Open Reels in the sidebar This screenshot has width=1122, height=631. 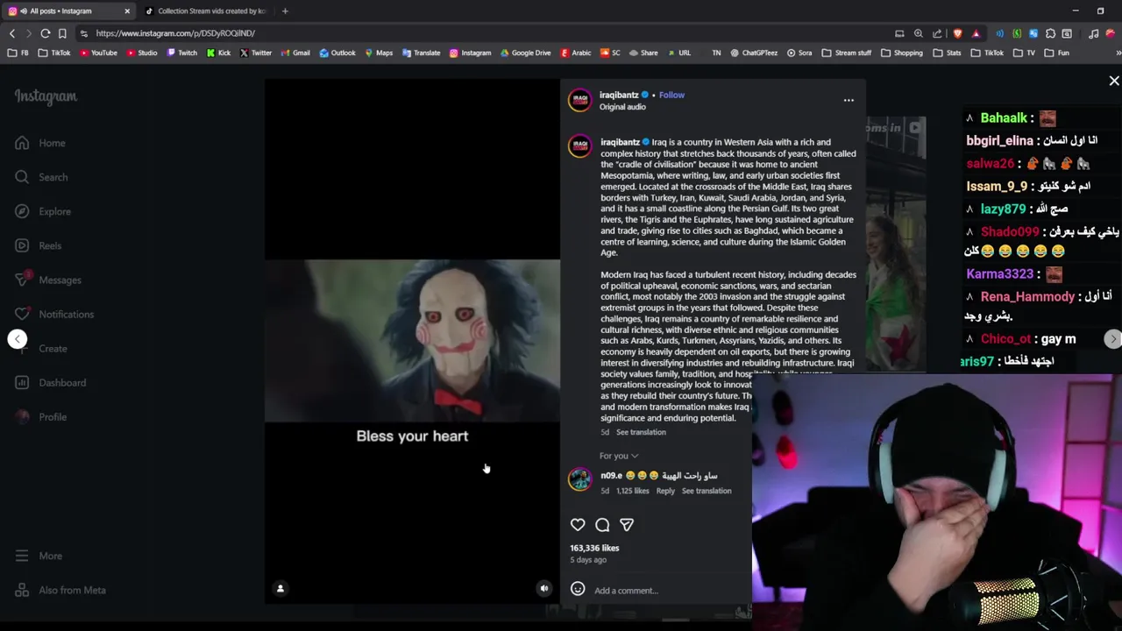point(39,245)
